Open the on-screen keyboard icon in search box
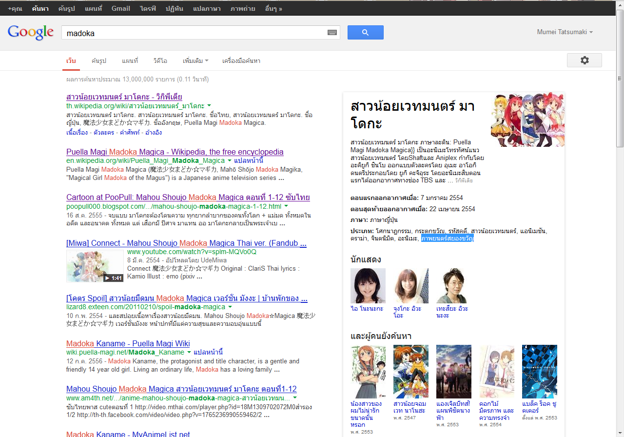This screenshot has height=437, width=624. pyautogui.click(x=332, y=33)
